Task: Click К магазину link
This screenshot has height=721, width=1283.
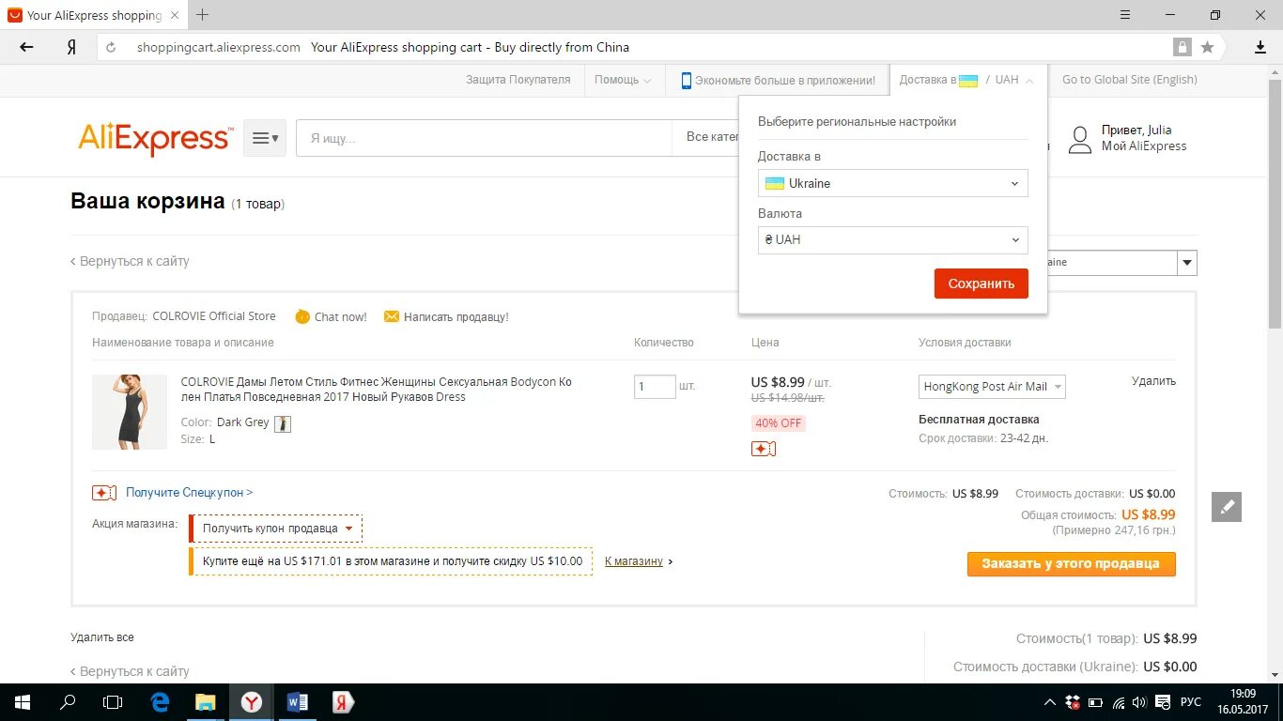Action: pyautogui.click(x=634, y=561)
